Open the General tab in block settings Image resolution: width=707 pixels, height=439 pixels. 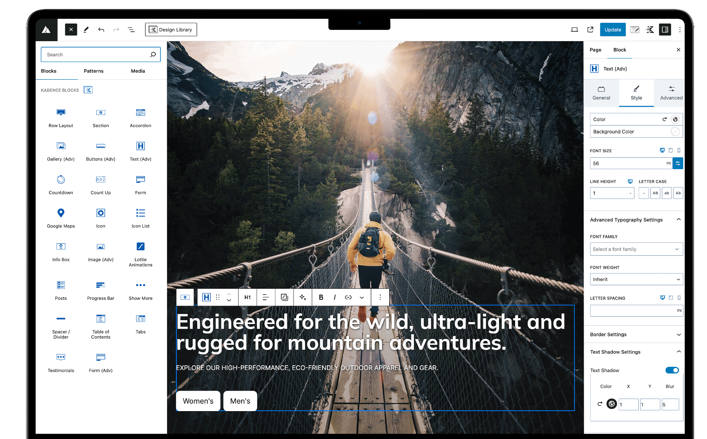tap(601, 93)
